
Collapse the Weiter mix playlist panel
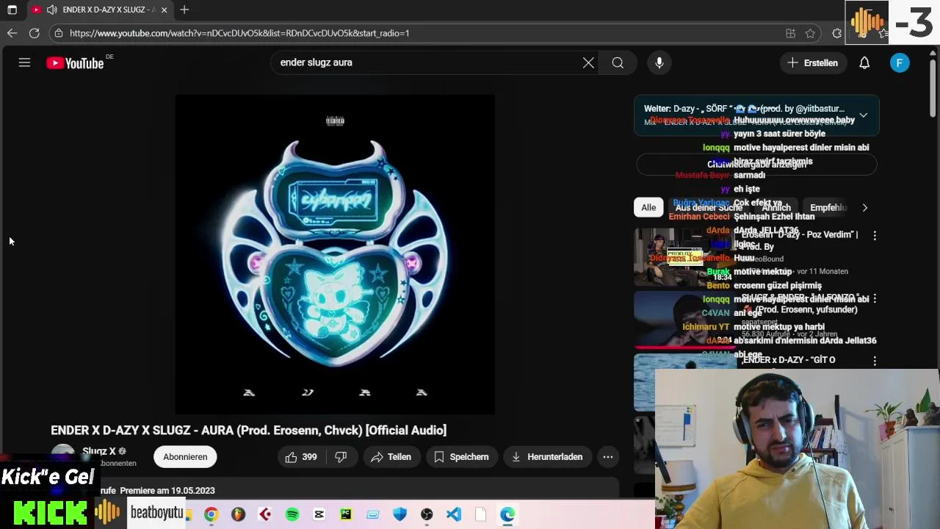[x=864, y=115]
